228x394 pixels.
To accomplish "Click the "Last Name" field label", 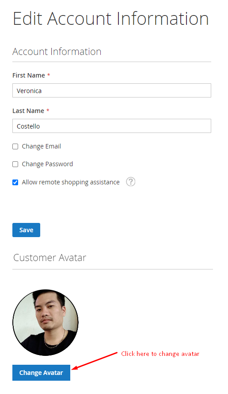I will pos(28,111).
